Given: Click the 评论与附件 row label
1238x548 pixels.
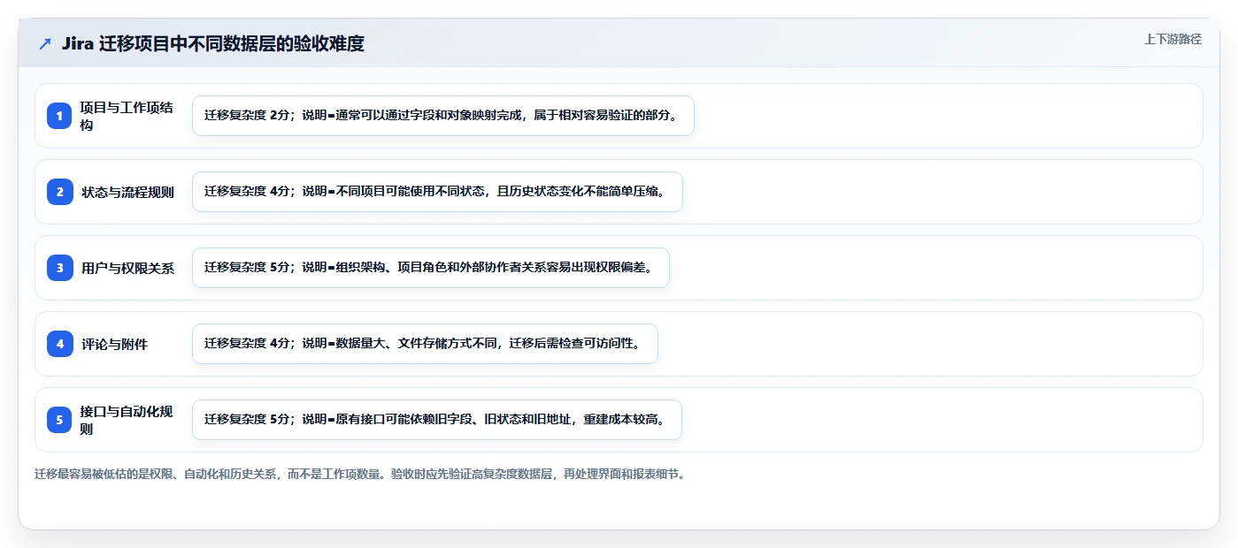Looking at the screenshot, I should click(115, 344).
